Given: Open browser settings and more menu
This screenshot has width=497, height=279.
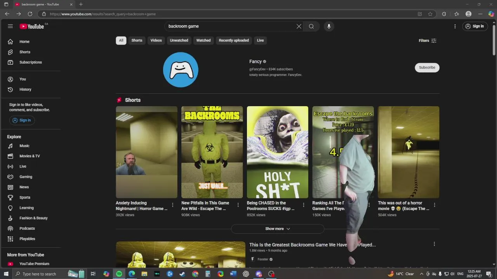Looking at the screenshot, I should coord(480,14).
